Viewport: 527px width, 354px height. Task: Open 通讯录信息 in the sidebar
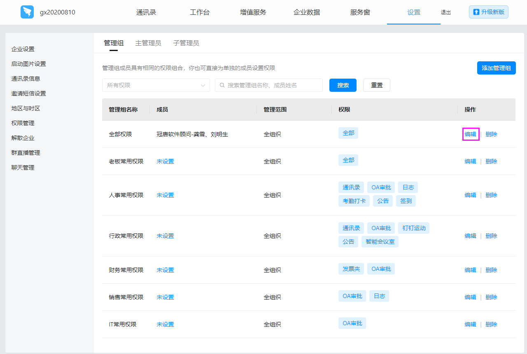pos(26,79)
